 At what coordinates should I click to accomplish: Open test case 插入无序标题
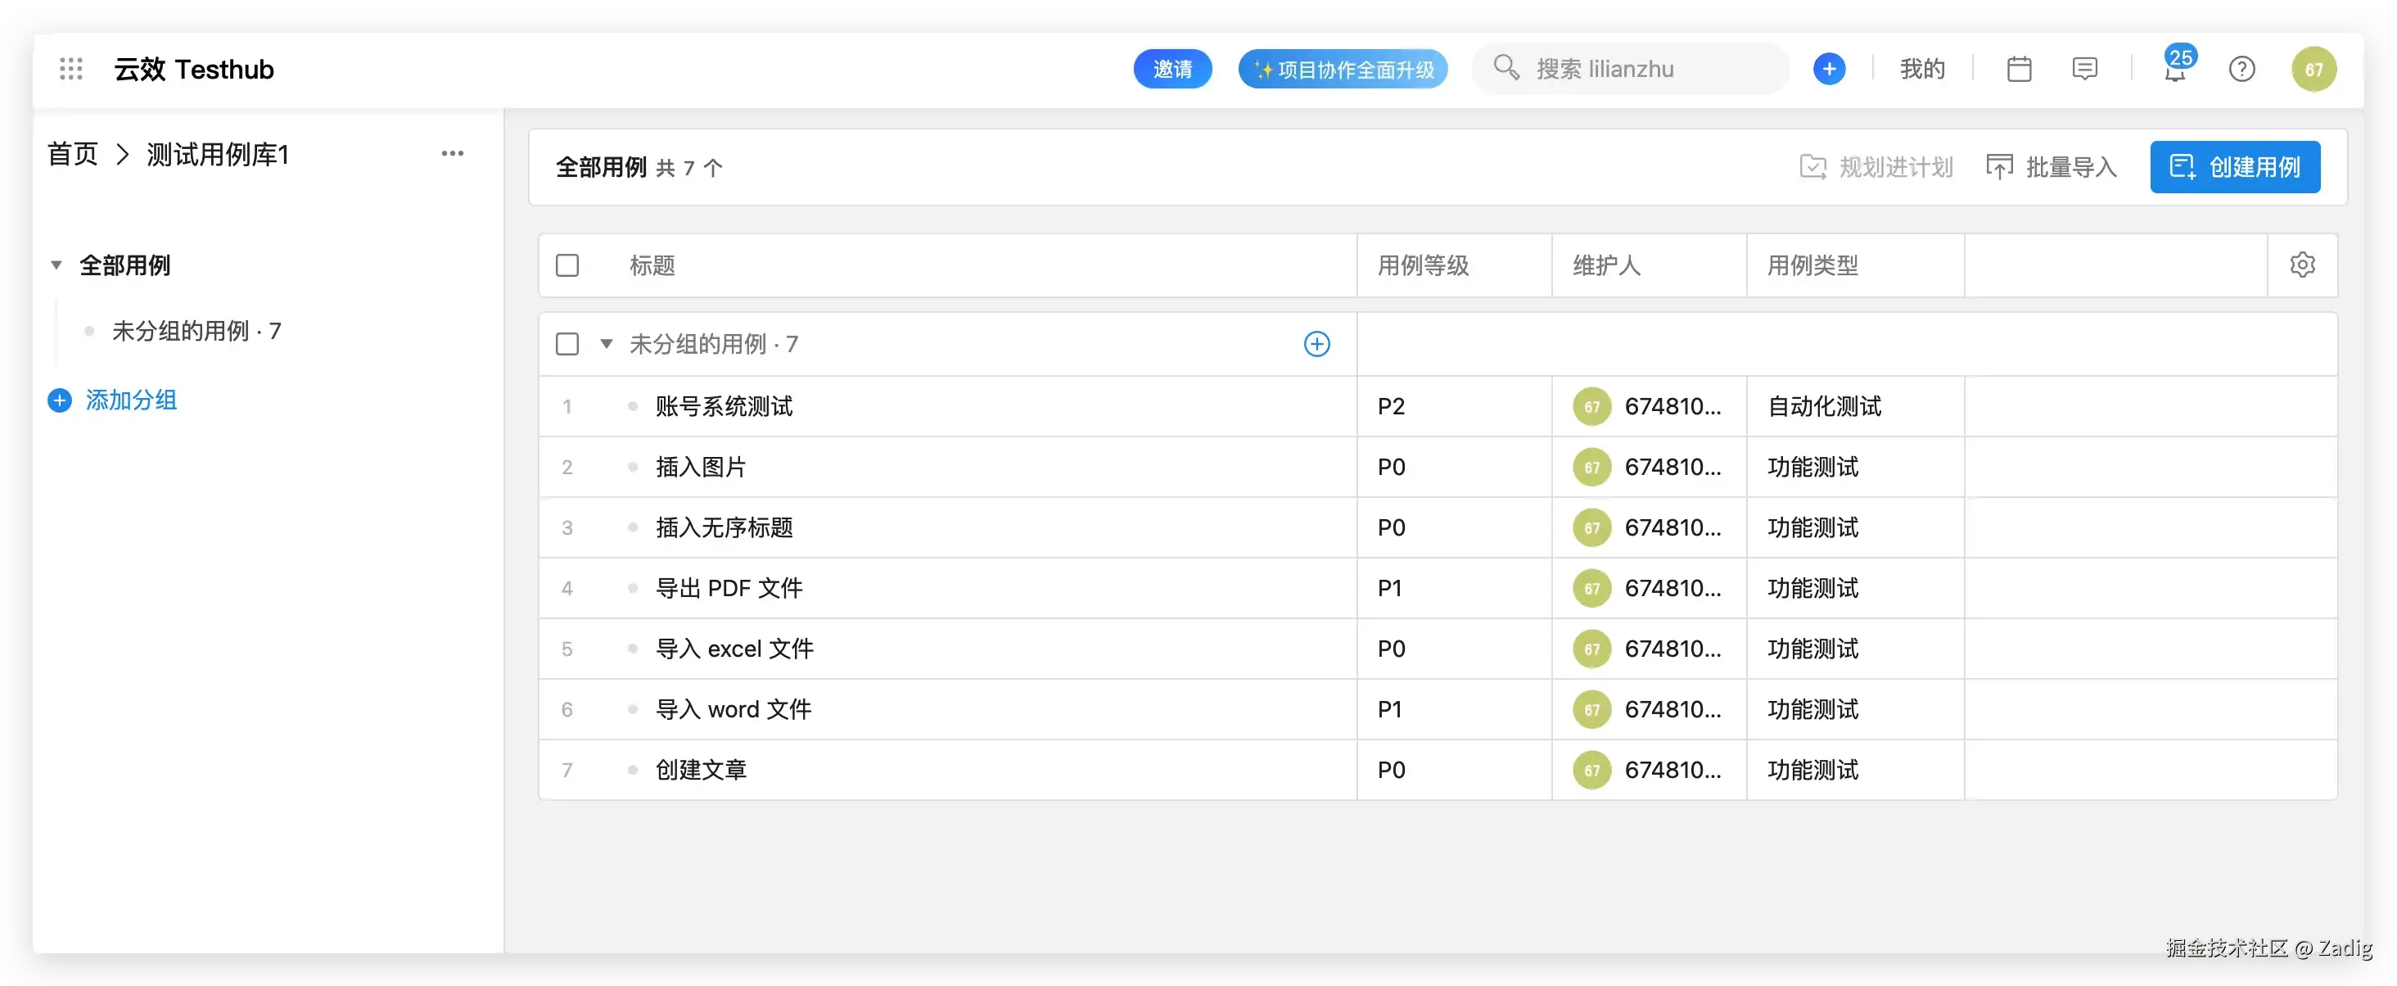tap(724, 528)
